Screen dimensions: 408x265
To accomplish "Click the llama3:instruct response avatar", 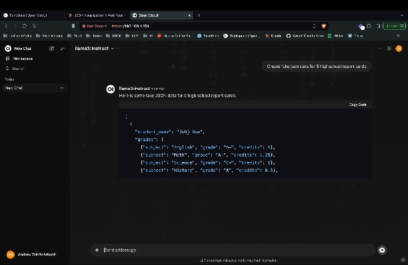I will [x=111, y=89].
